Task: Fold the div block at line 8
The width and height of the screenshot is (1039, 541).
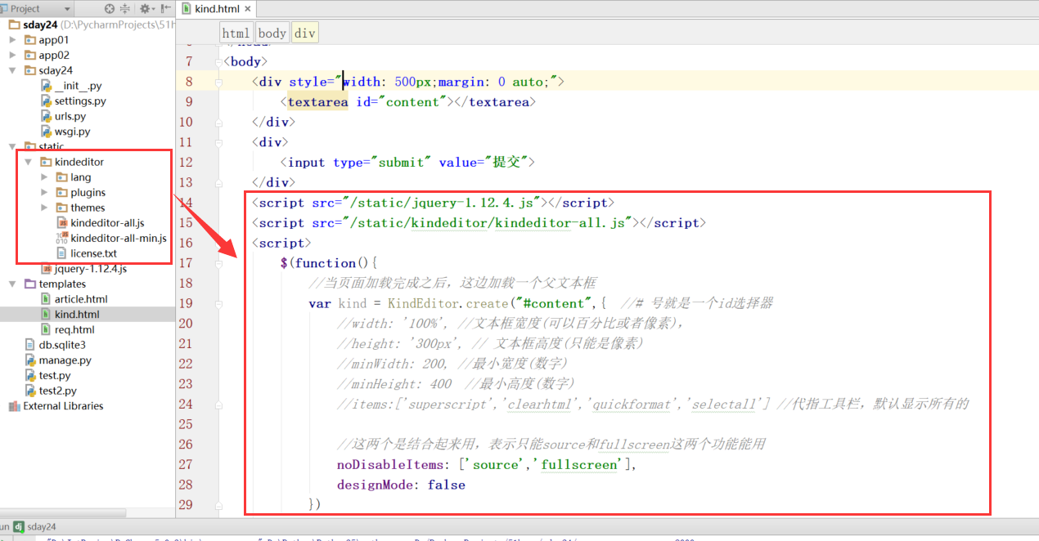Action: coord(218,82)
